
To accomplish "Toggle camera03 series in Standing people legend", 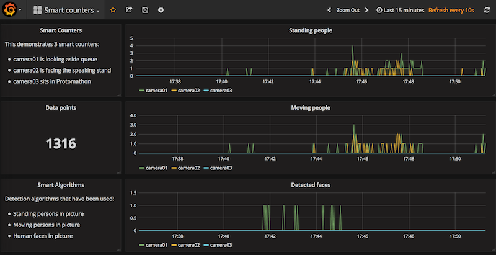I will [x=218, y=91].
